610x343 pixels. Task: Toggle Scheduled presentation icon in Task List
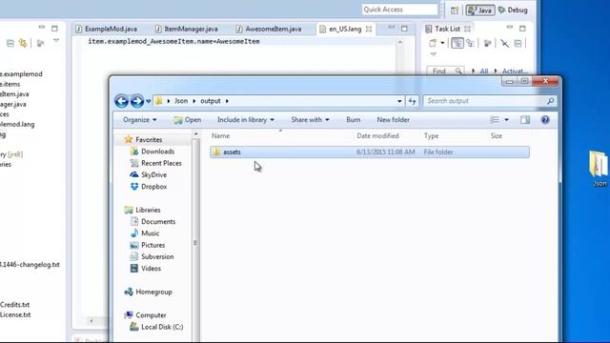pos(470,43)
